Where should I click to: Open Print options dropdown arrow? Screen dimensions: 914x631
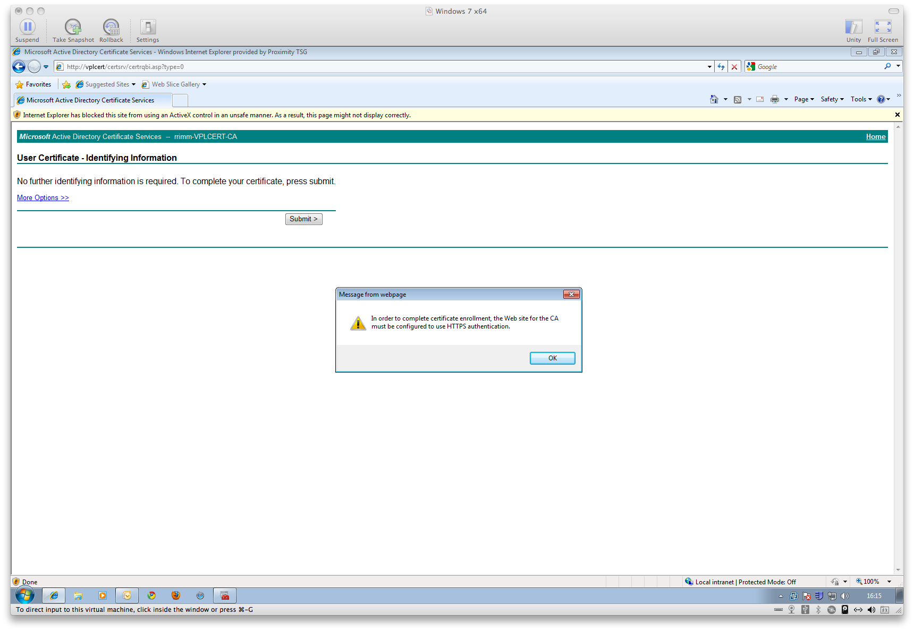coord(786,99)
